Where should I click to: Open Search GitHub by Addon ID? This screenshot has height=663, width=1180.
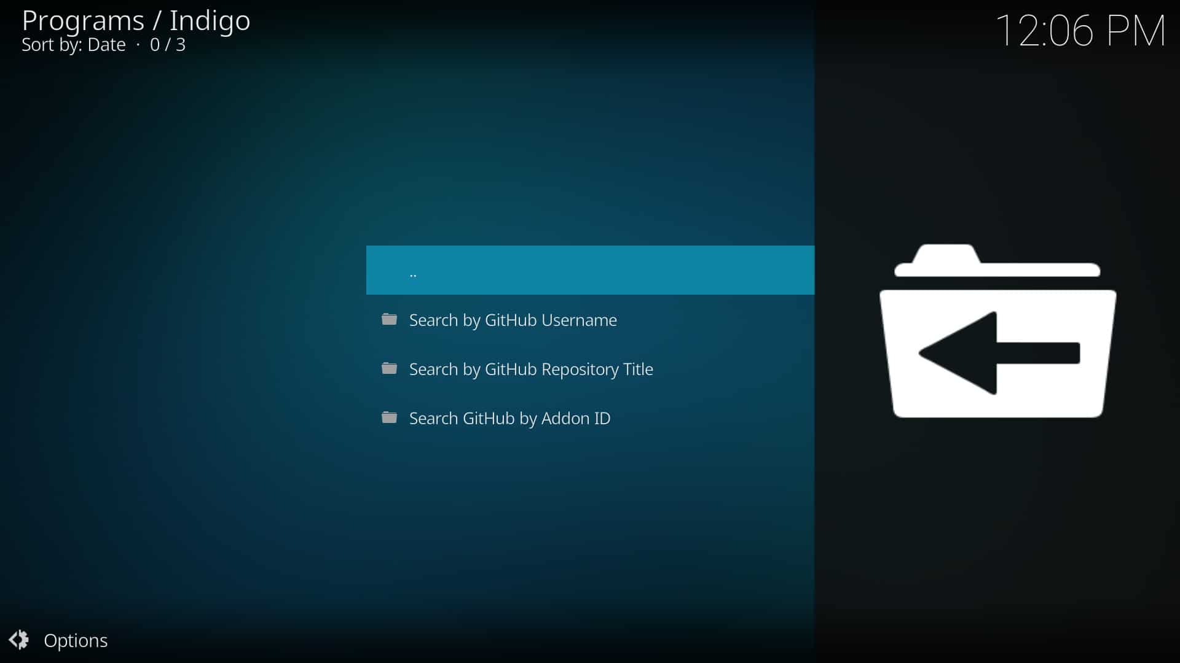click(509, 418)
